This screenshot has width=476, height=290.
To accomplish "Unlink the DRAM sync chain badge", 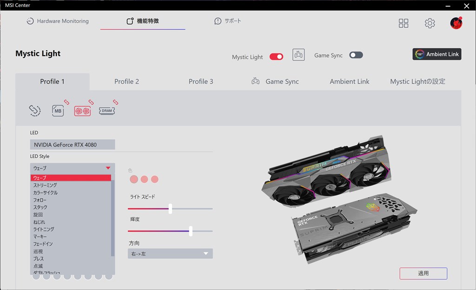I will 115,102.
